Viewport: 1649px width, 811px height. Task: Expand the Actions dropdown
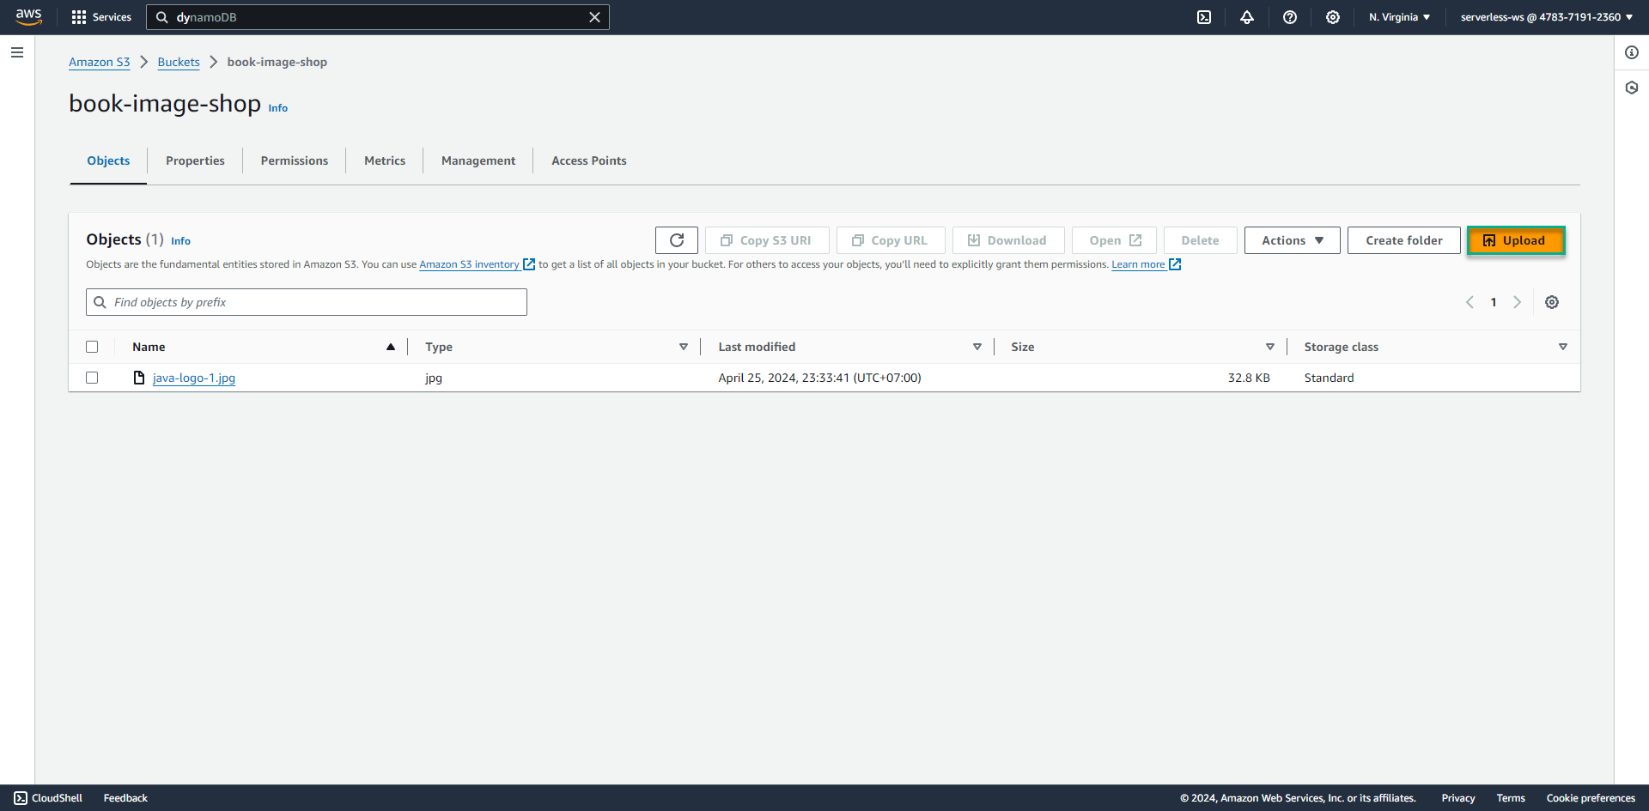coord(1292,240)
